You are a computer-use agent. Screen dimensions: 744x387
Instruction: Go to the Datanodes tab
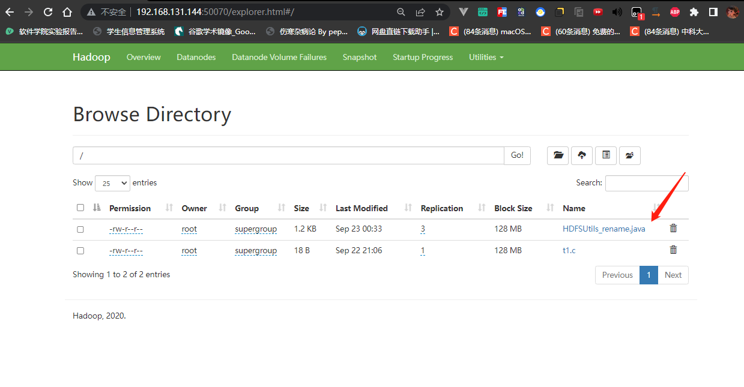[x=196, y=57]
